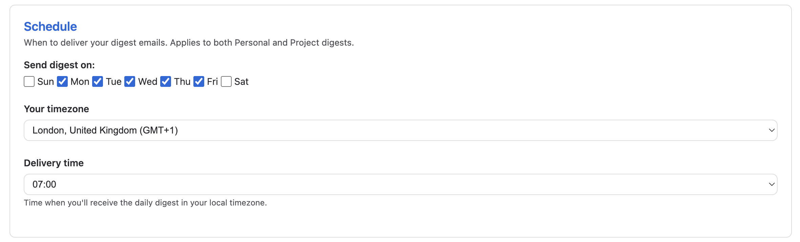Turn off the Fri checkbox

click(199, 81)
